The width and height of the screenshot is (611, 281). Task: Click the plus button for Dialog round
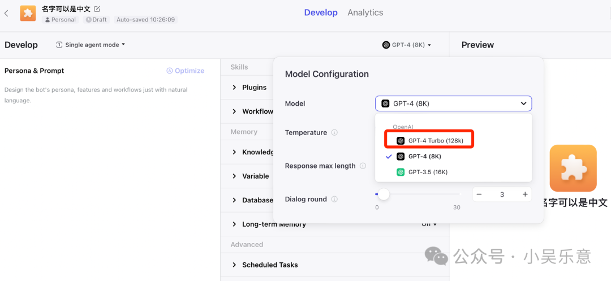click(x=525, y=194)
